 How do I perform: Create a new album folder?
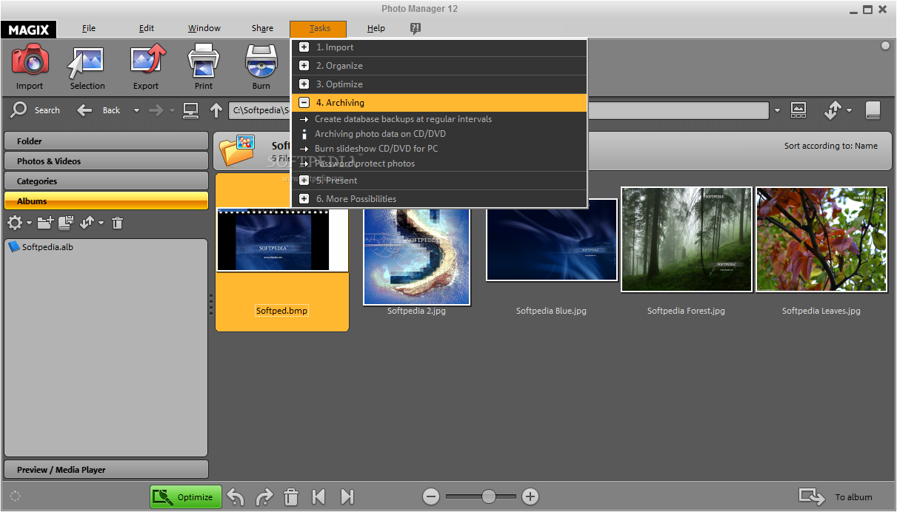[x=46, y=222]
